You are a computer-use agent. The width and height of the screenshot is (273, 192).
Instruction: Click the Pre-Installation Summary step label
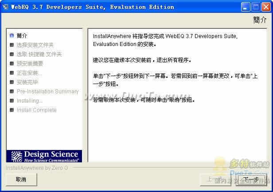(x=48, y=92)
